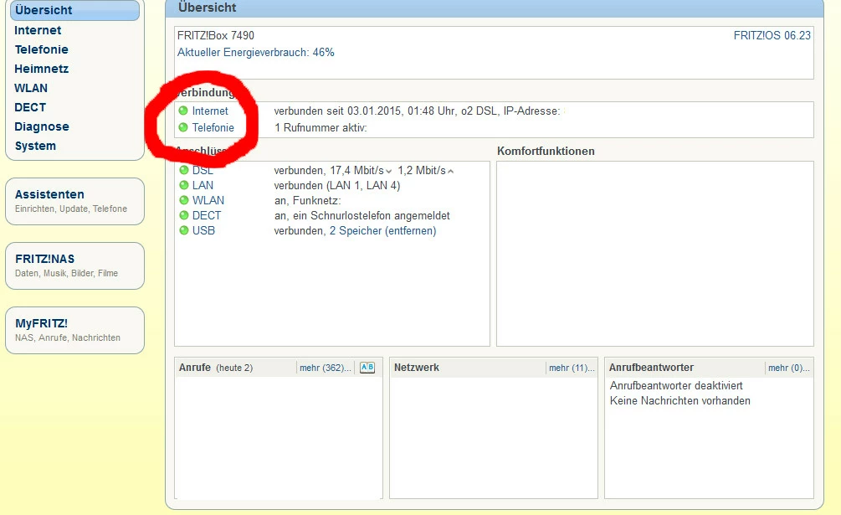Click the text Keine Nachrichten vorhanden
Viewport: 841px width, 515px height.
click(x=680, y=401)
